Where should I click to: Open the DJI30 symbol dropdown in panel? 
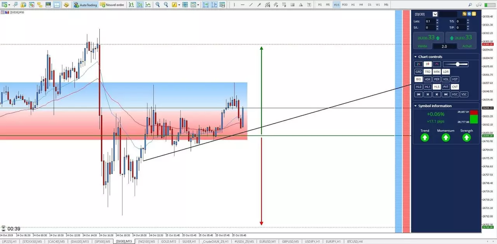point(435,14)
